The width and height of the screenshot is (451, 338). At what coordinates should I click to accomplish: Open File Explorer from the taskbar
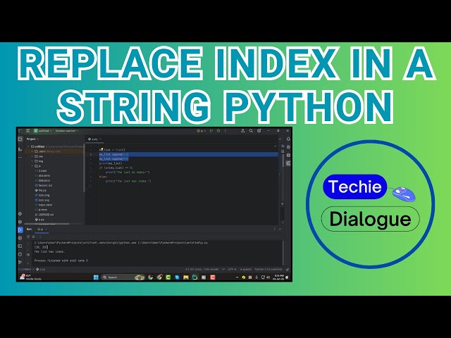(186, 277)
